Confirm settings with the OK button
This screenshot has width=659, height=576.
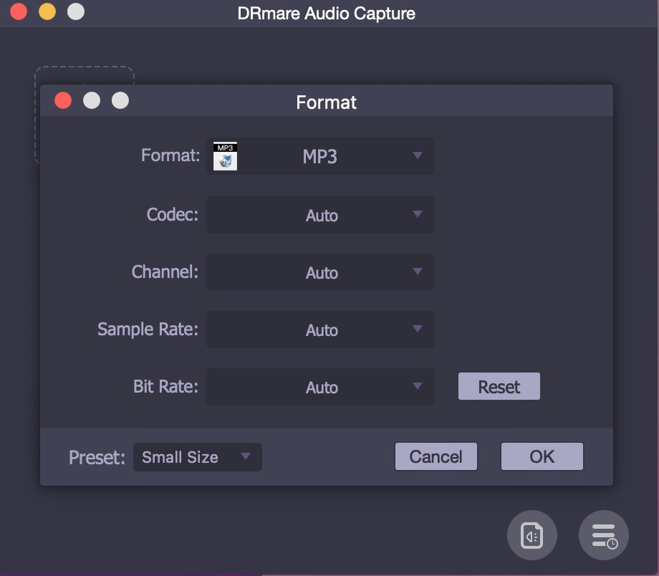(542, 457)
